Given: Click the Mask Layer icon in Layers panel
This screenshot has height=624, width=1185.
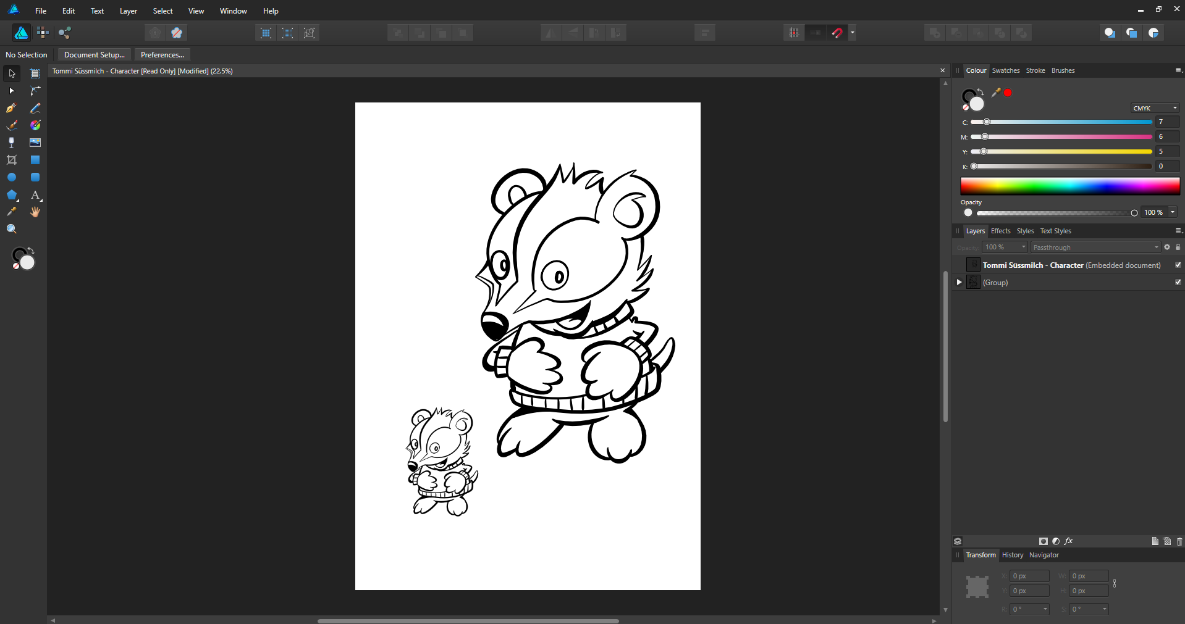Looking at the screenshot, I should pyautogui.click(x=1044, y=541).
